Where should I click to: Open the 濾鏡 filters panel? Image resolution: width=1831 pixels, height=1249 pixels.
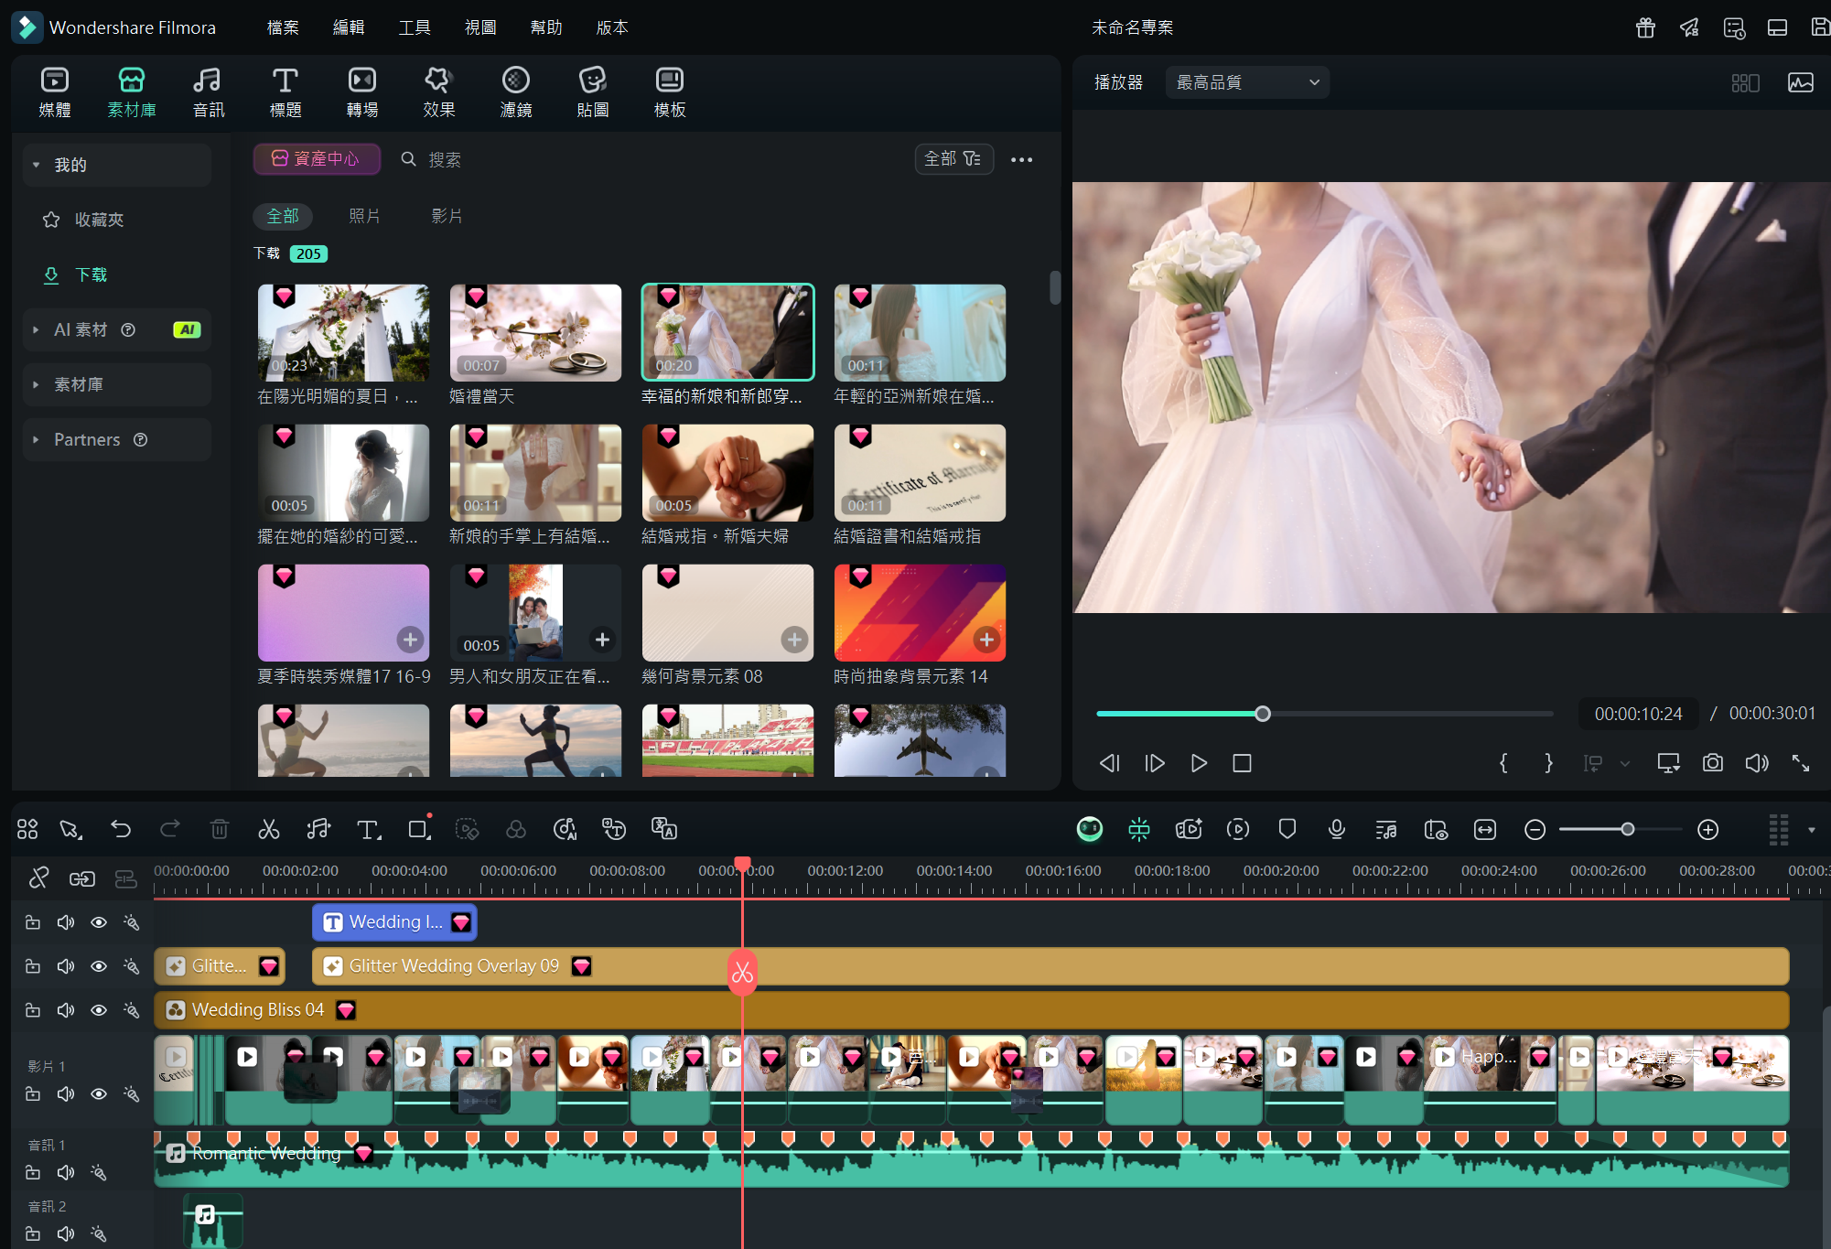tap(515, 92)
